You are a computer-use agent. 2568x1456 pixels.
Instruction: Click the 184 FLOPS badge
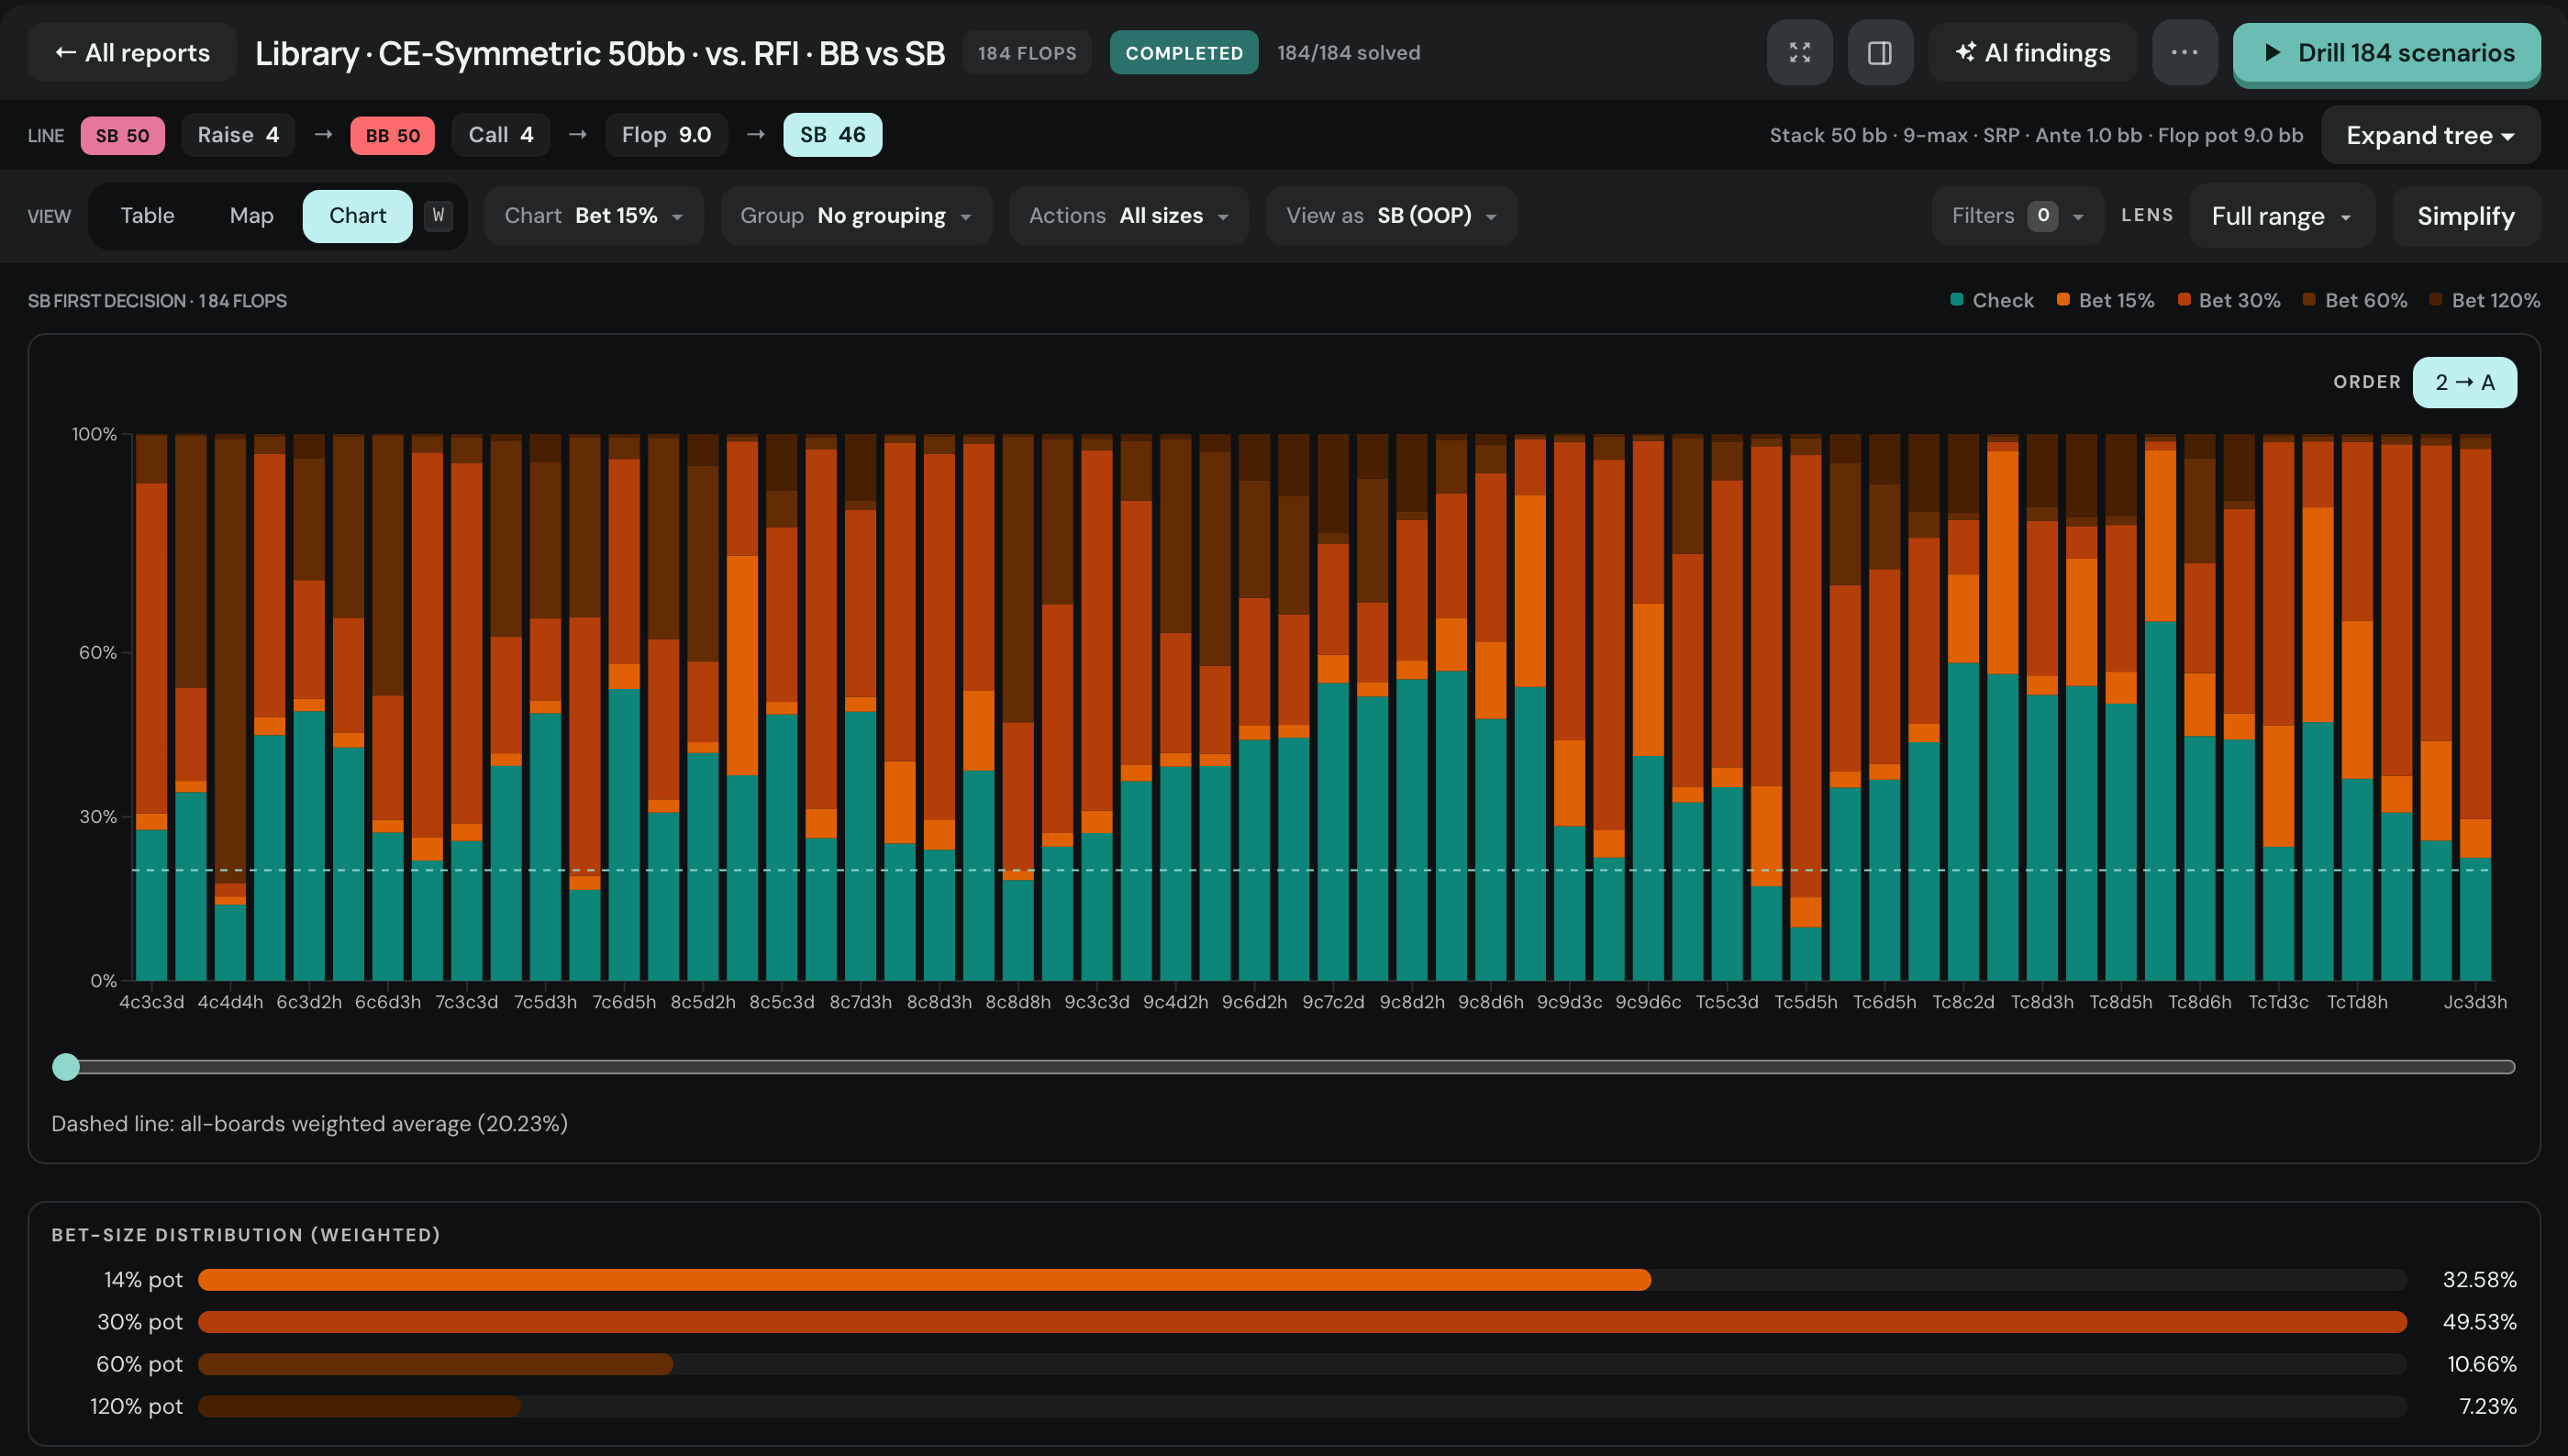[1027, 53]
